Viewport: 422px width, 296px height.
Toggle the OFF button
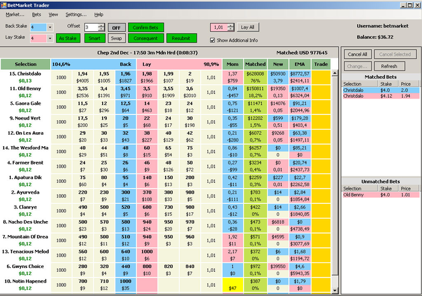click(x=117, y=27)
